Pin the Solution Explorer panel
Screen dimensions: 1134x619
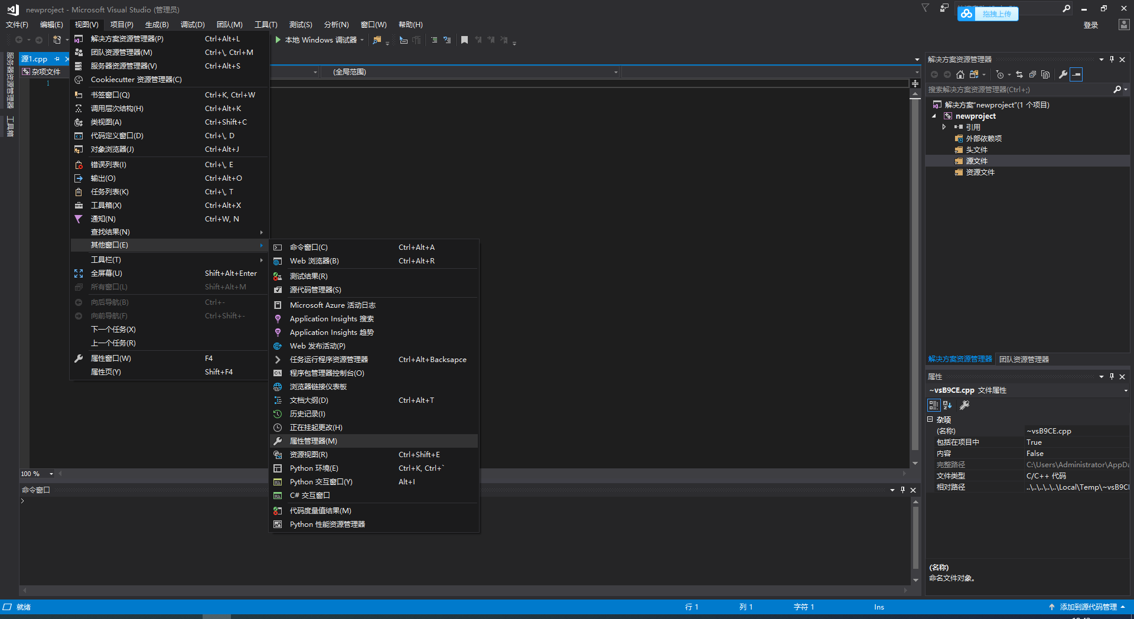(1112, 60)
